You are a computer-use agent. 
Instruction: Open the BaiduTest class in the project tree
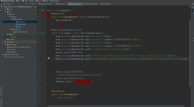[x=20, y=22]
